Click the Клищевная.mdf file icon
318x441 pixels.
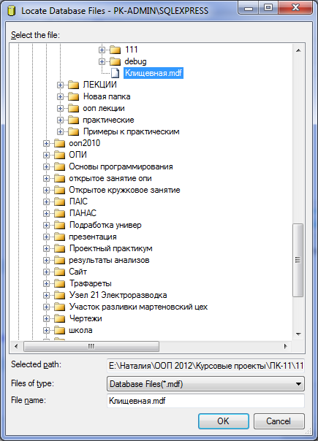(x=115, y=73)
